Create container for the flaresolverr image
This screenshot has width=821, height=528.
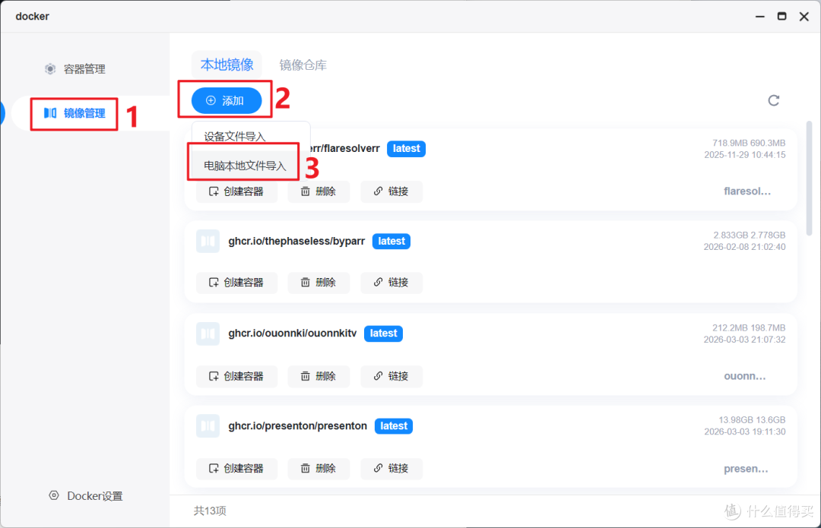[236, 191]
